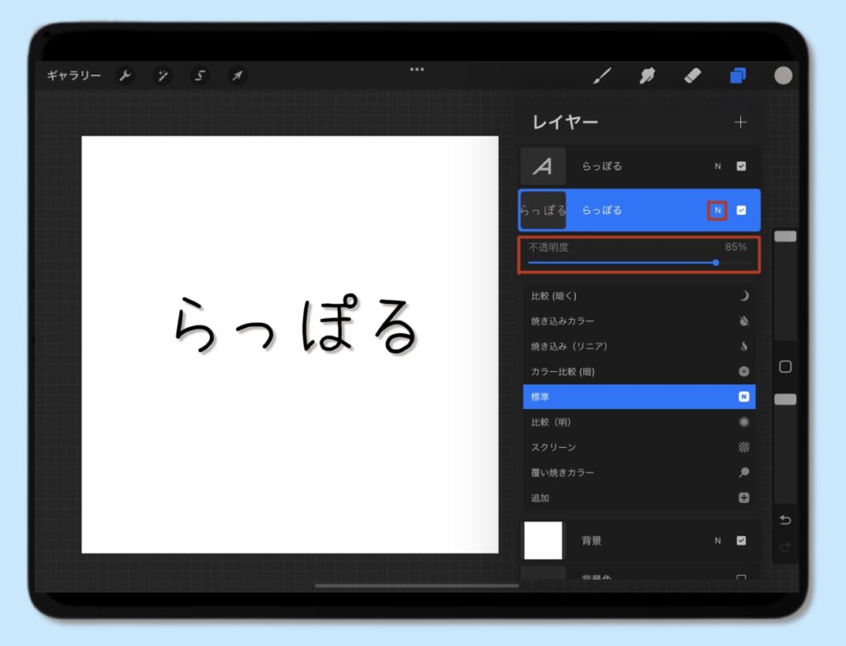Select the Smudge tool
The height and width of the screenshot is (646, 846).
[647, 75]
